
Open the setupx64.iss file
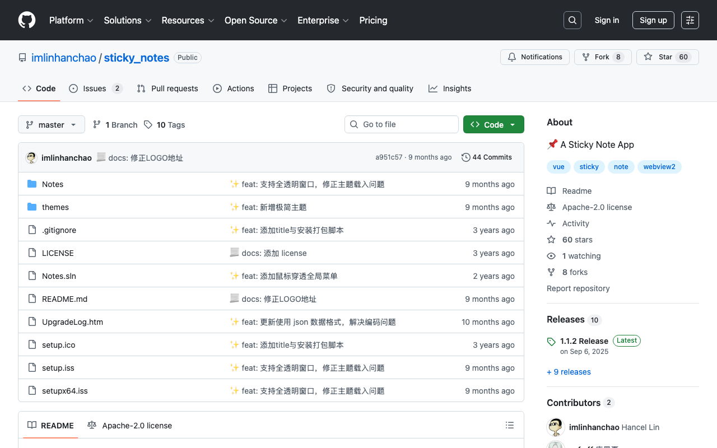tap(65, 391)
